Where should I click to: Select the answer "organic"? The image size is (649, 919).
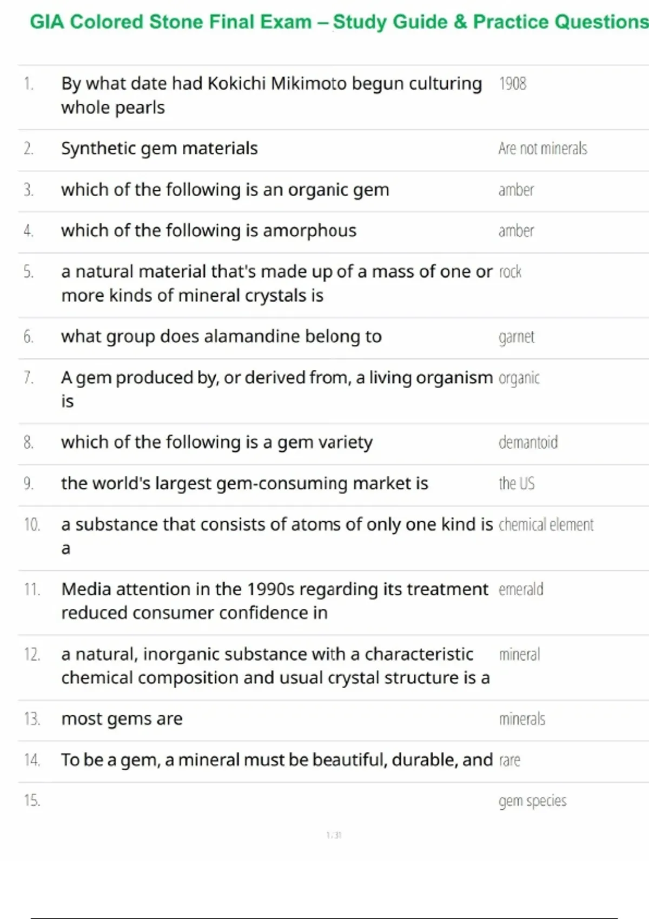[x=519, y=378]
